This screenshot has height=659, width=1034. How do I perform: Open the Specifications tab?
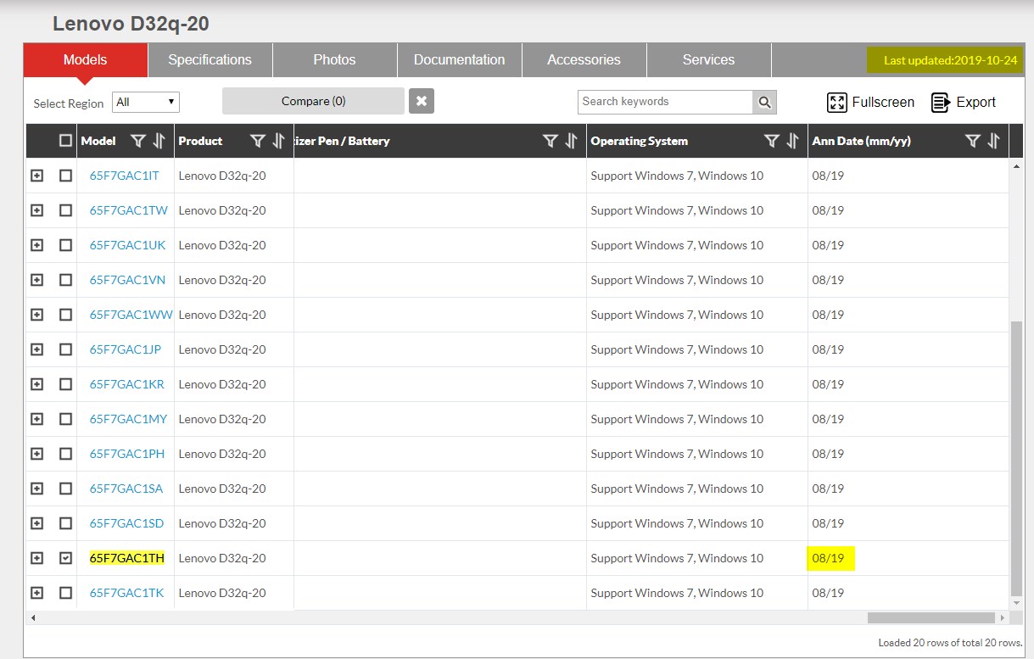(210, 60)
